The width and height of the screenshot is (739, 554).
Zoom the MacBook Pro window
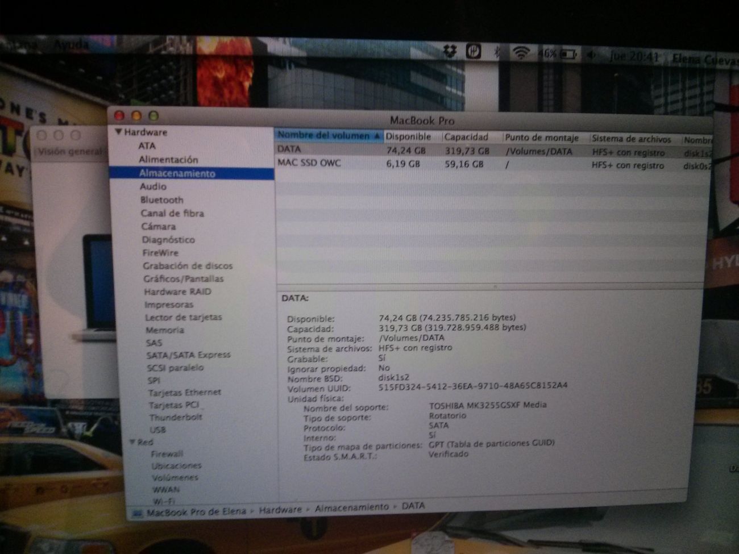coord(153,116)
